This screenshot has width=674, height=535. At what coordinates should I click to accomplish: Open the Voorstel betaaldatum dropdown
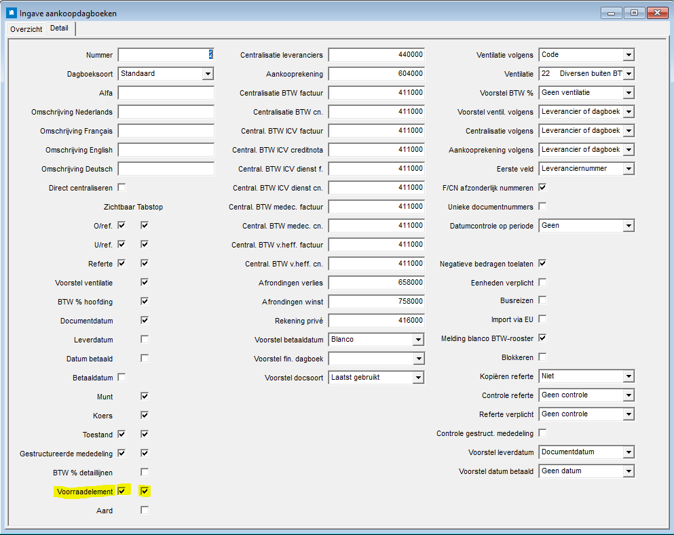pos(418,340)
